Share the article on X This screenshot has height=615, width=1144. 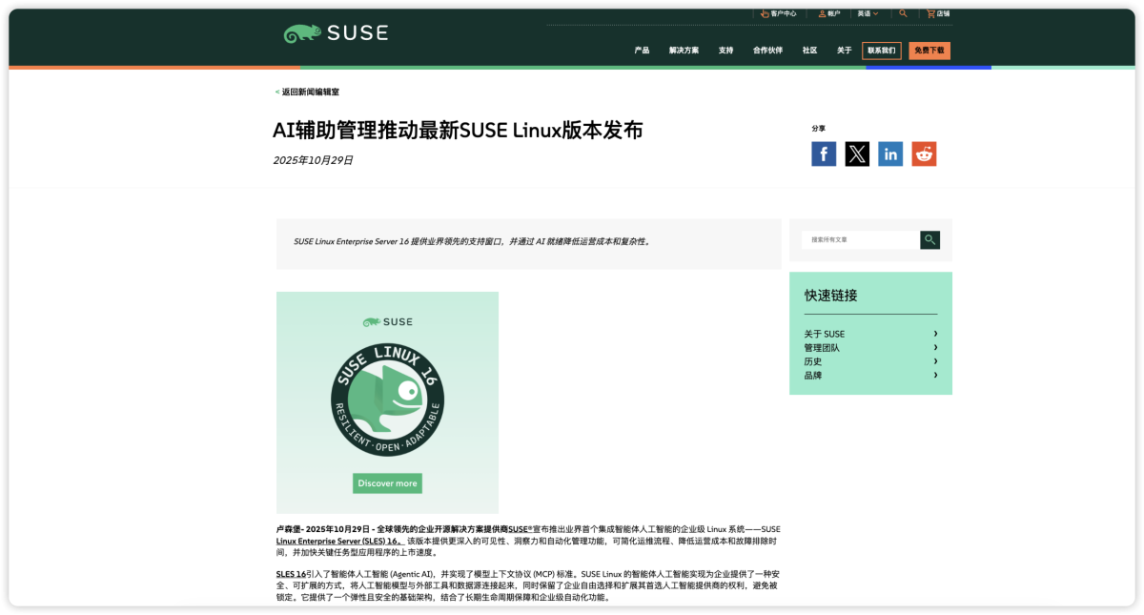[x=857, y=154]
